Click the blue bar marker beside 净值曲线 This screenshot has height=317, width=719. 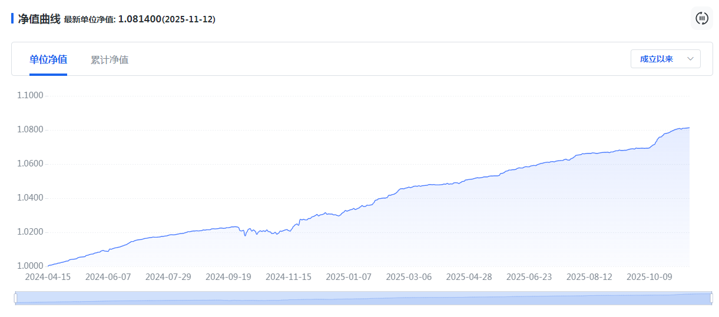point(12,19)
